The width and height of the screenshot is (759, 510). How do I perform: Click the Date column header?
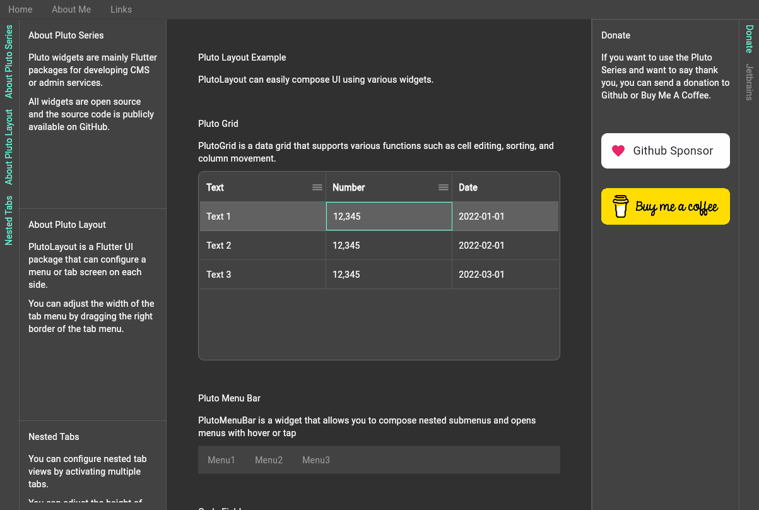[468, 187]
